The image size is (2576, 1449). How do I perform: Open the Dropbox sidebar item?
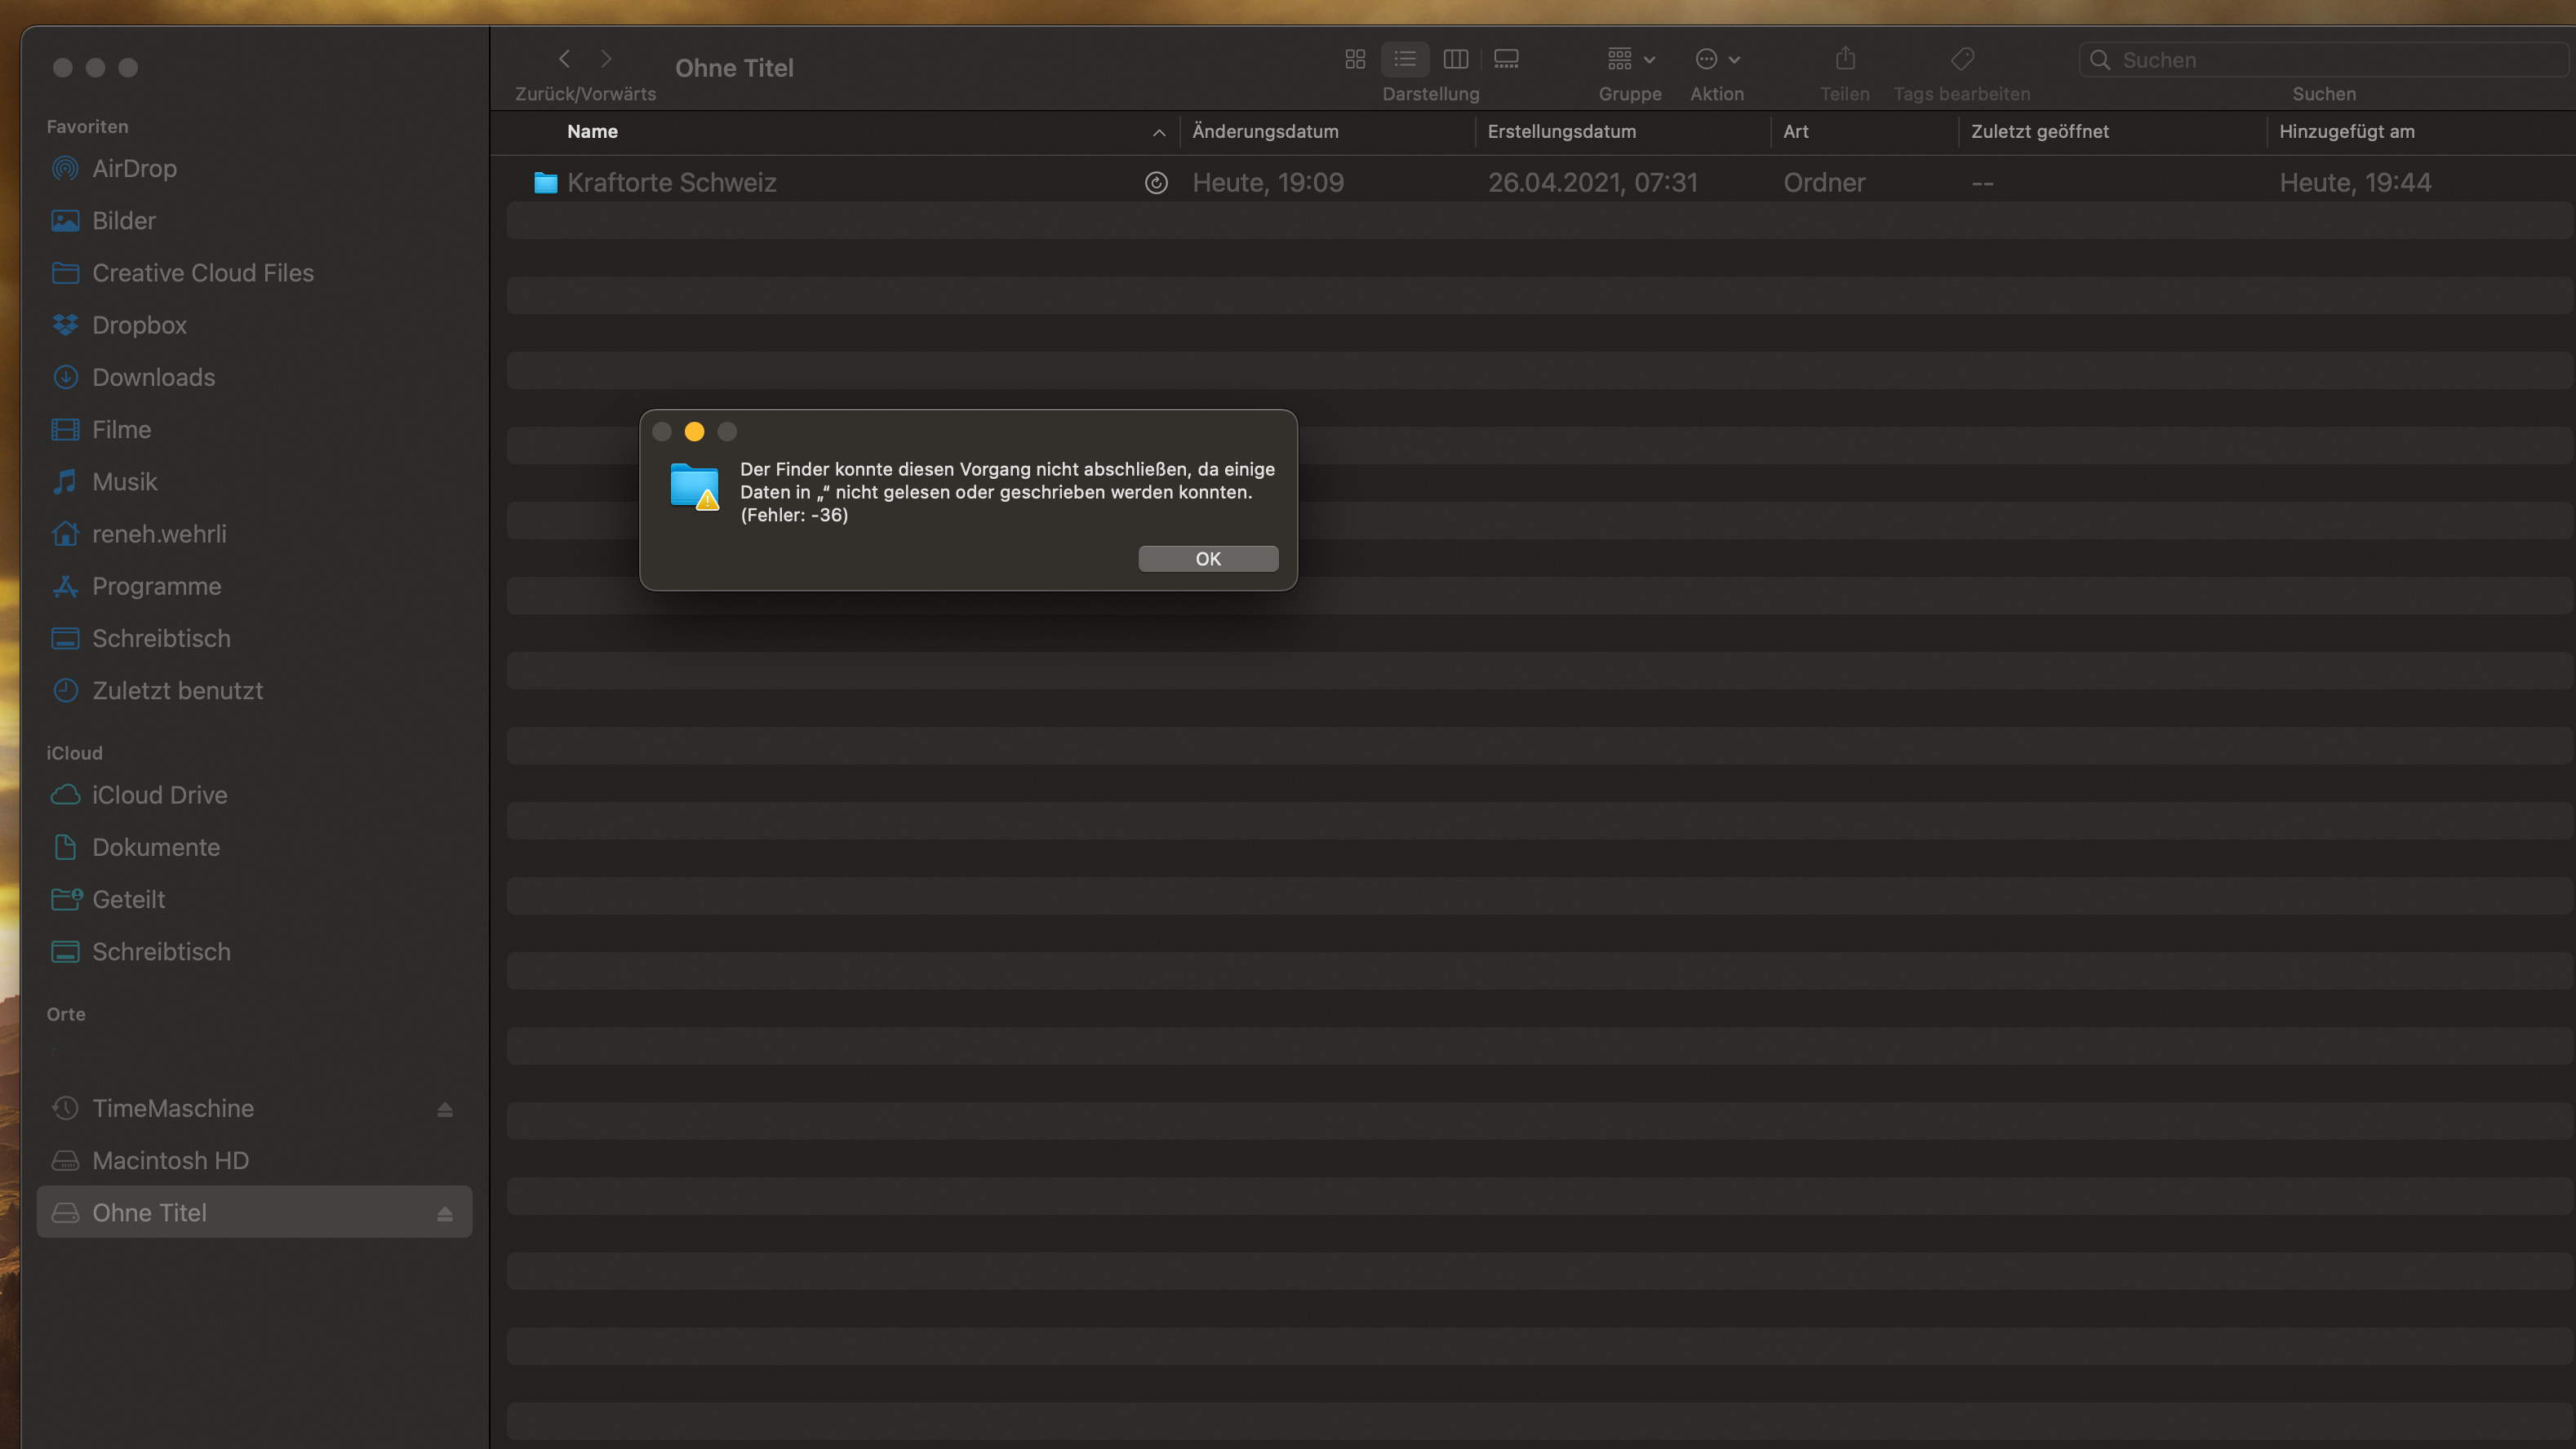click(139, 325)
